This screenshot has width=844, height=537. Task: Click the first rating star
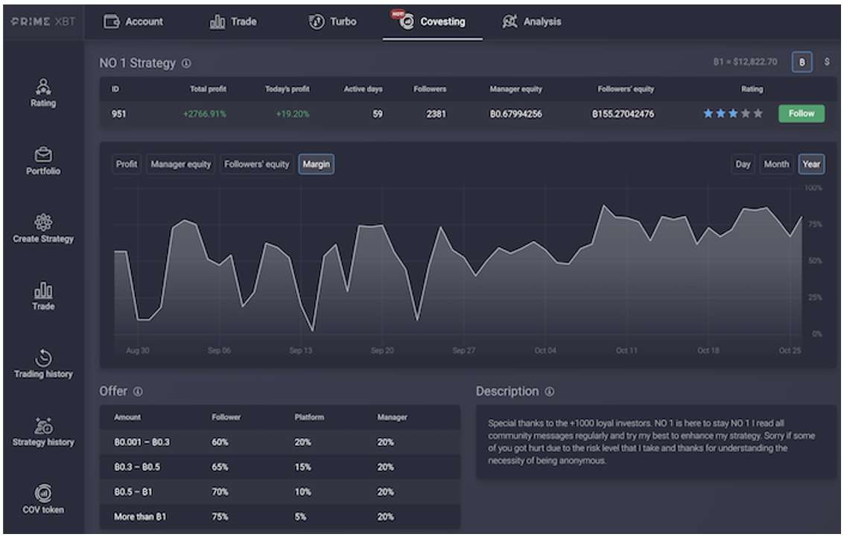pos(708,113)
